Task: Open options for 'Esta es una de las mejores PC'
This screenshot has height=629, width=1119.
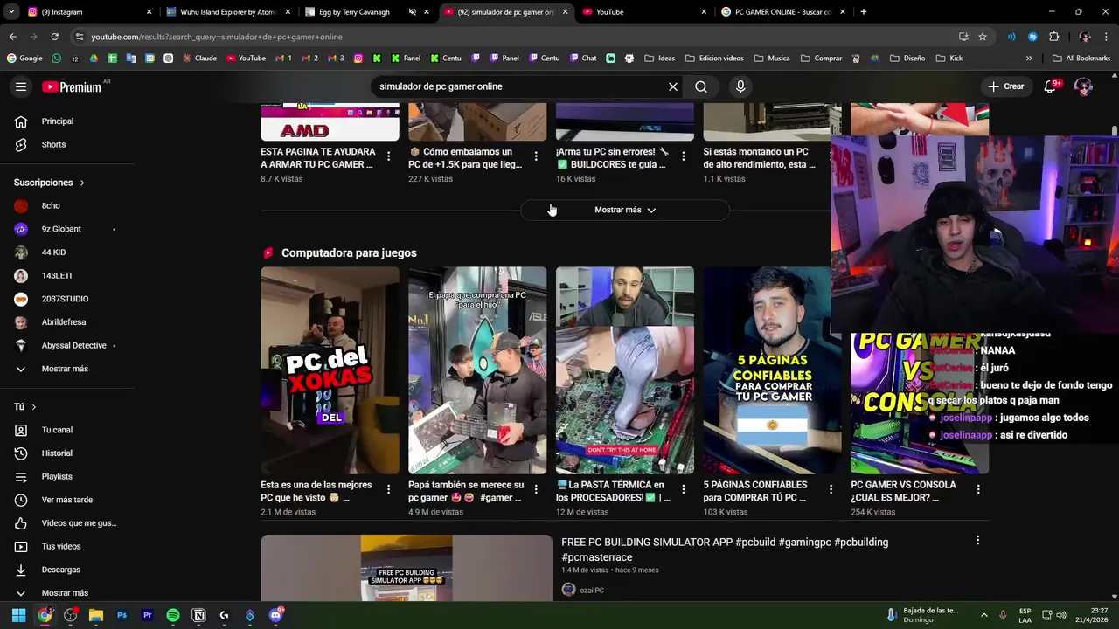Action: 388,489
